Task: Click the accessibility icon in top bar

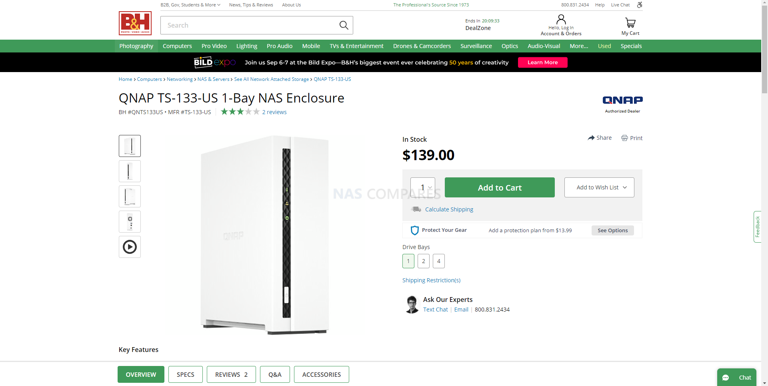Action: (x=640, y=5)
